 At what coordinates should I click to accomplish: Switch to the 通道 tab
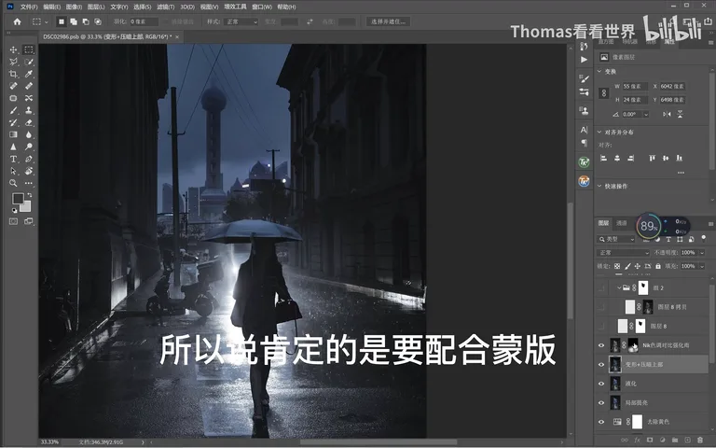(622, 224)
